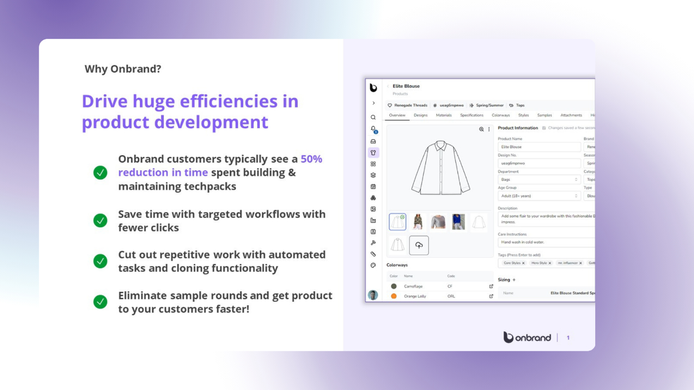This screenshot has height=390, width=694.
Task: Open notifications bell in the sidebar
Action: click(x=373, y=129)
